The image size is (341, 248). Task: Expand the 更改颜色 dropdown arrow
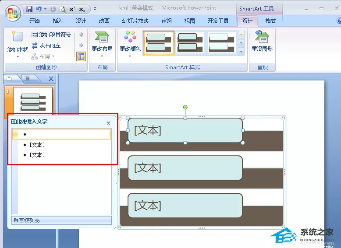pos(130,56)
